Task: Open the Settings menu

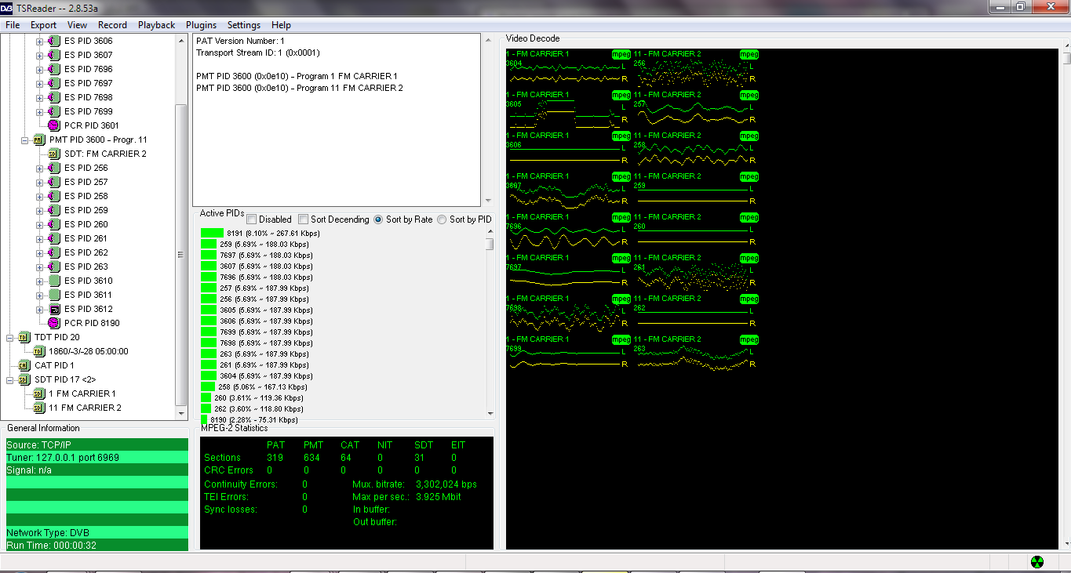Action: pos(244,25)
